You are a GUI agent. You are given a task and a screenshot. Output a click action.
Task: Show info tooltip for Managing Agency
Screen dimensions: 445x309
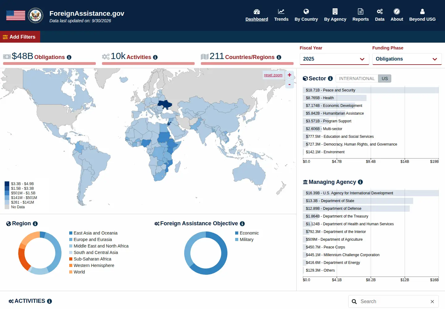[360, 182]
